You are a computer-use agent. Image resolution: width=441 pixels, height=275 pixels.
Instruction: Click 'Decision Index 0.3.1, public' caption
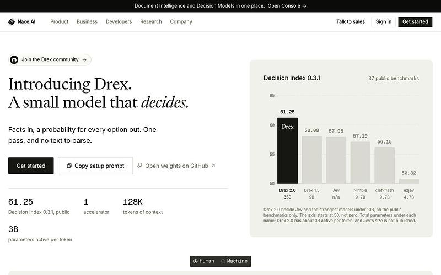tap(39, 212)
